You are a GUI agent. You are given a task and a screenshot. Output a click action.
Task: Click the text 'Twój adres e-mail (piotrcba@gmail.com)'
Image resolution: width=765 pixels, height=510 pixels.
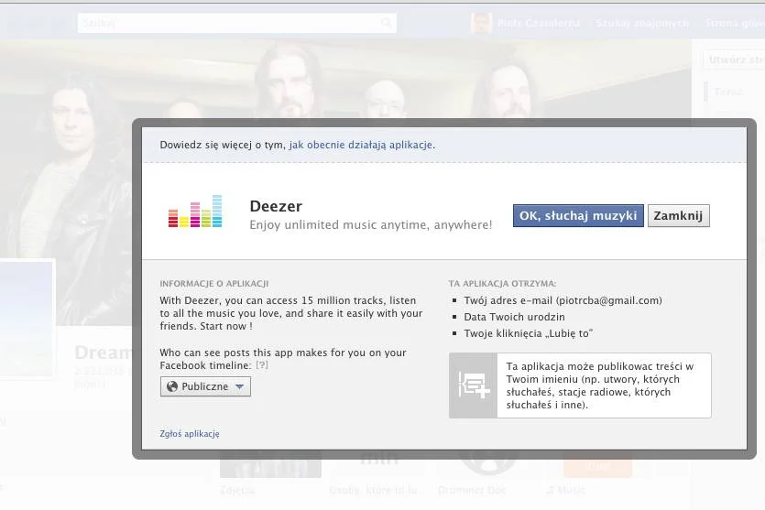pyautogui.click(x=563, y=300)
